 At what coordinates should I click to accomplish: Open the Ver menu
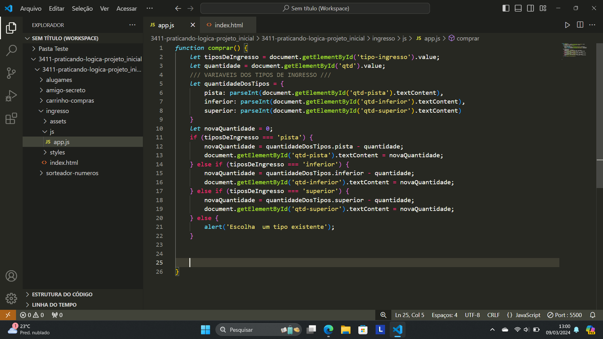click(x=105, y=8)
